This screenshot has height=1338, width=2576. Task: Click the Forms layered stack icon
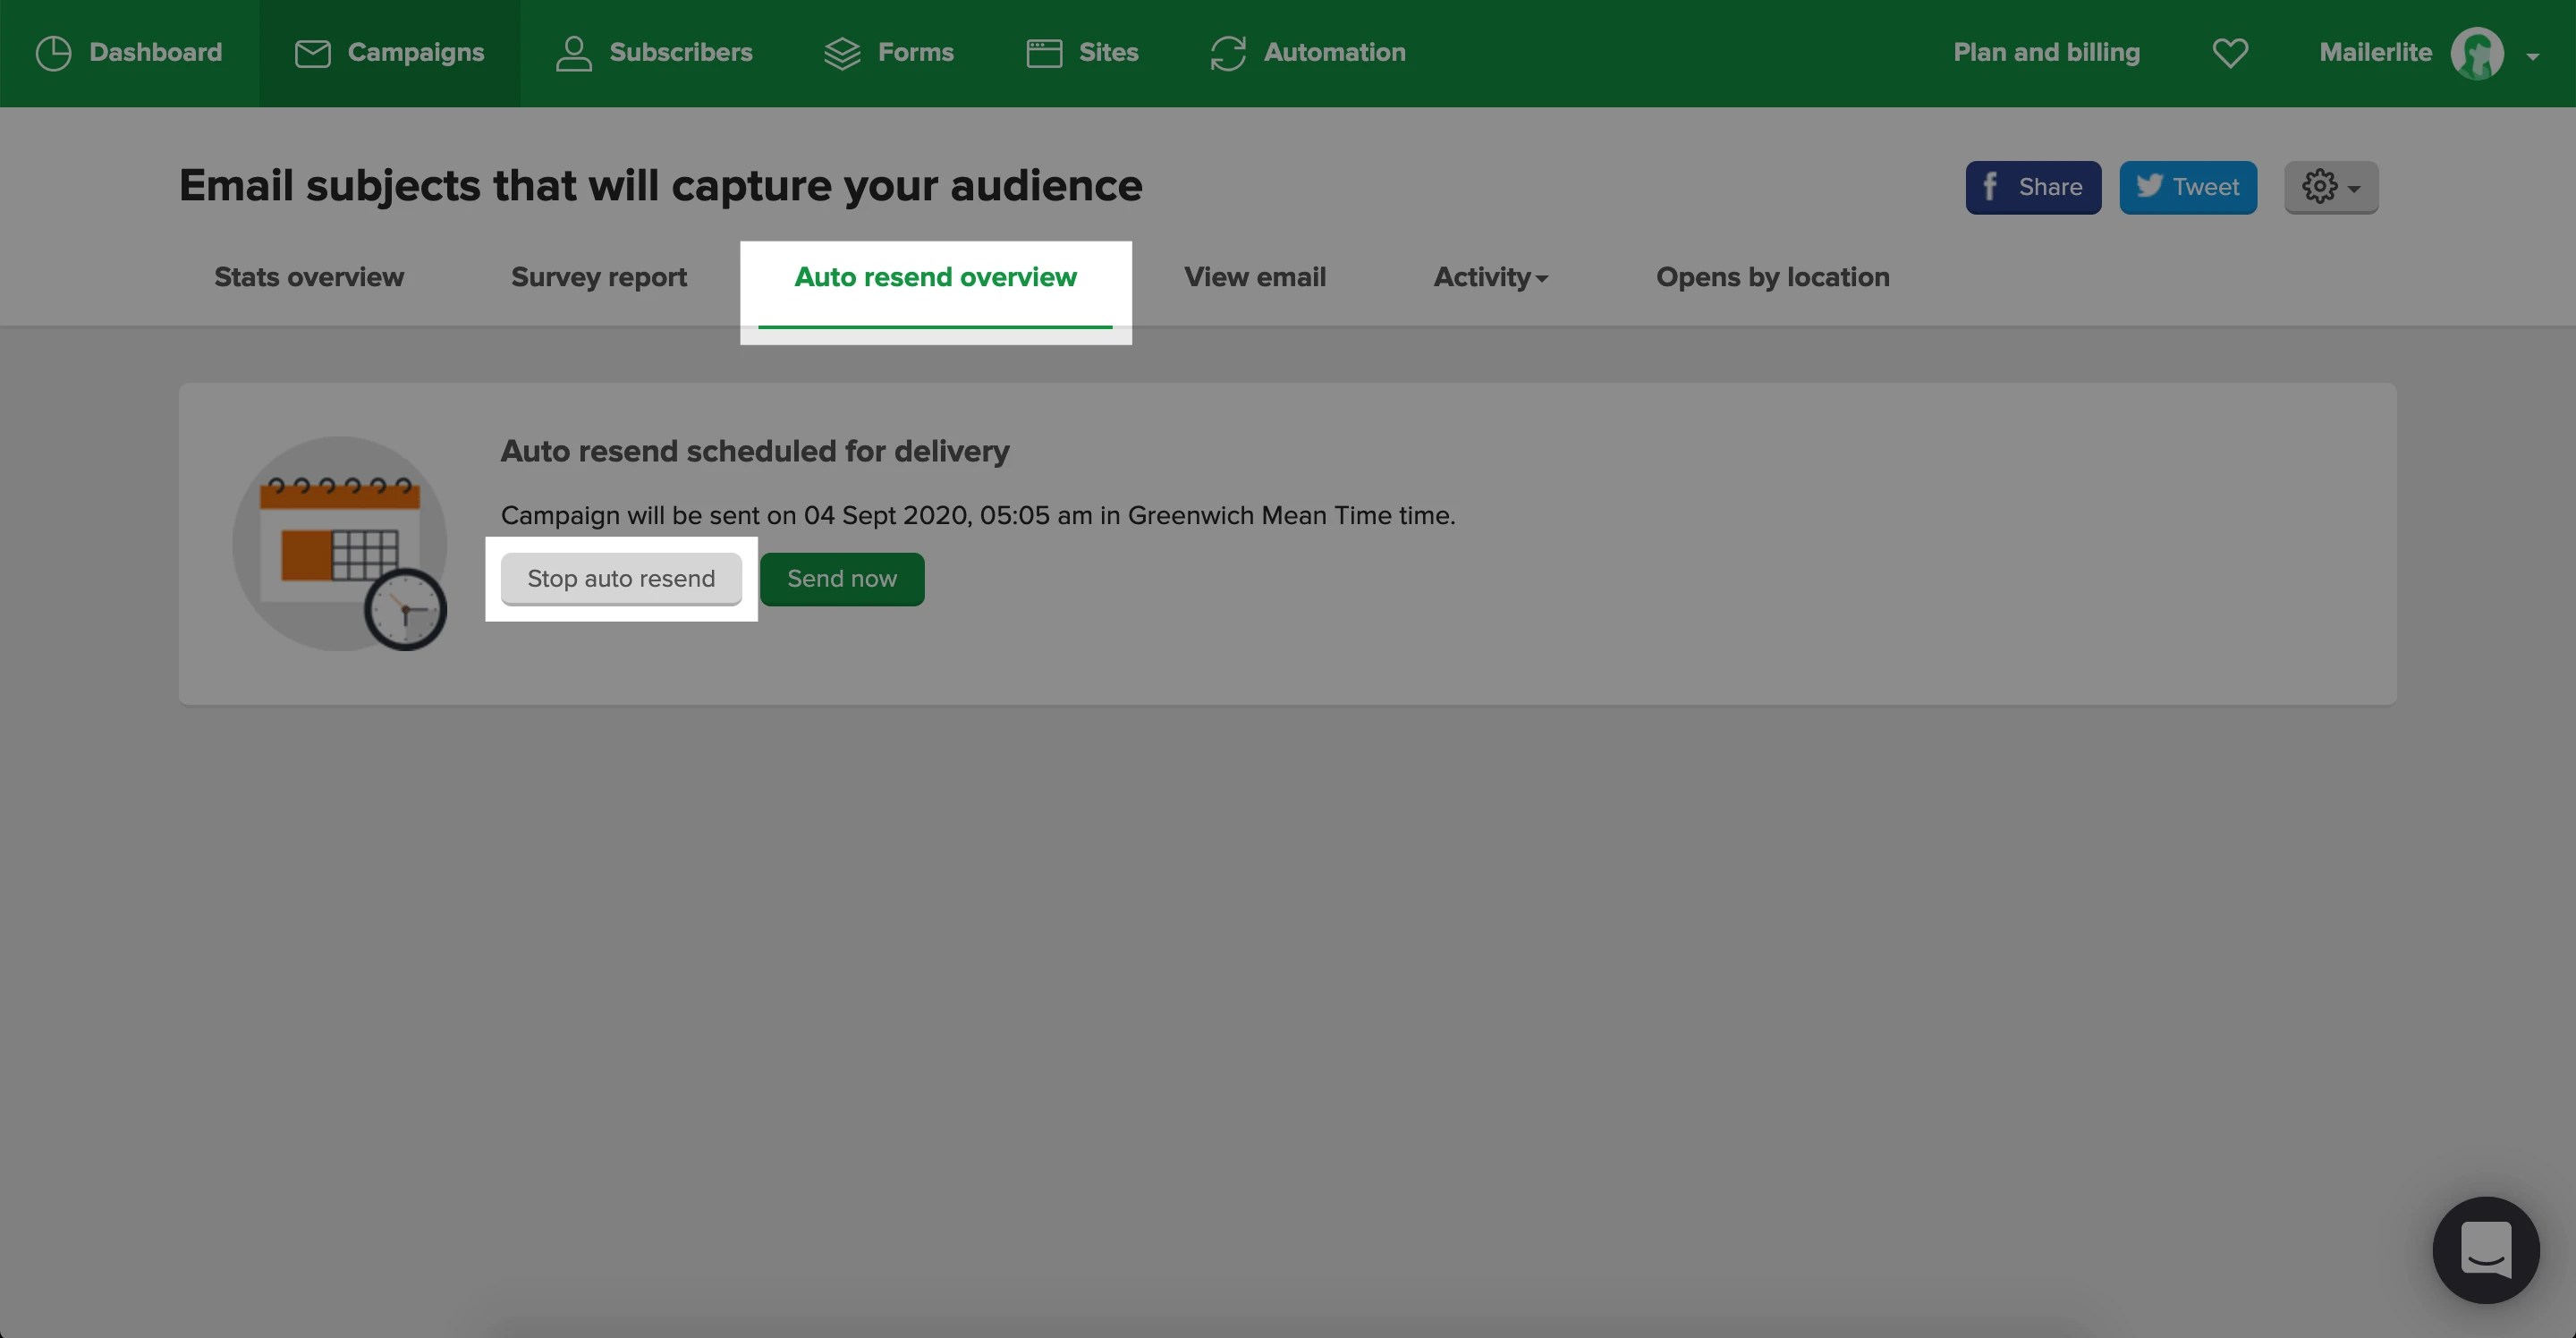click(x=842, y=53)
